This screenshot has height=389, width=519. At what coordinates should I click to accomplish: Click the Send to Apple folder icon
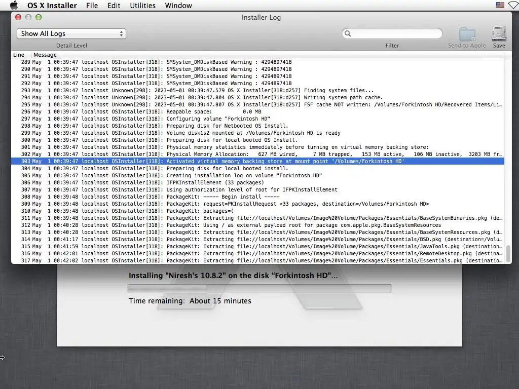pyautogui.click(x=467, y=34)
